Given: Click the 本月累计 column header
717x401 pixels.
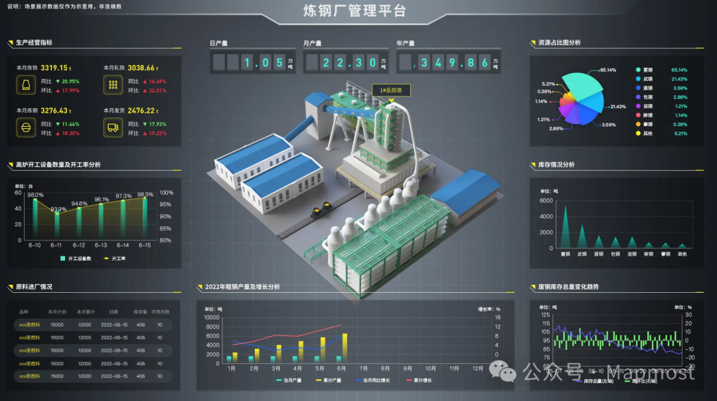Looking at the screenshot, I should point(86,312).
